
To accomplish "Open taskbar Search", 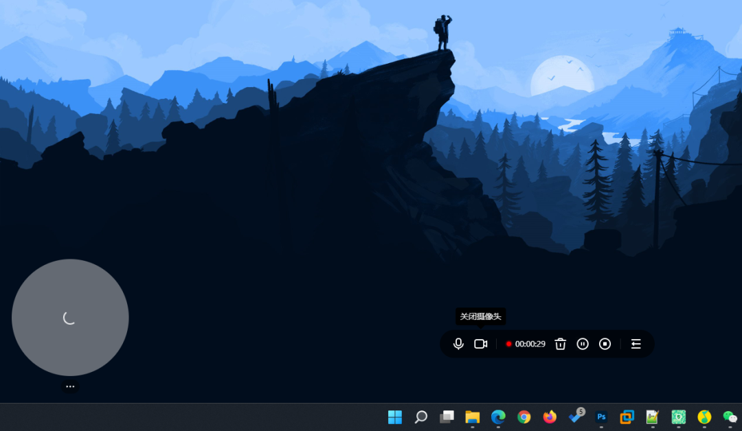I will point(420,417).
